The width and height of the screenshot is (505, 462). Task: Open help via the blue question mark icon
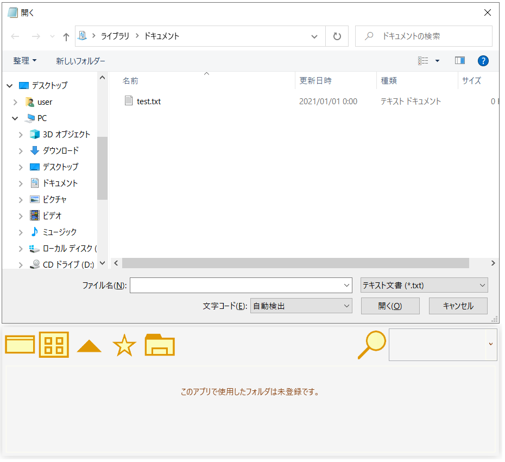click(x=483, y=61)
